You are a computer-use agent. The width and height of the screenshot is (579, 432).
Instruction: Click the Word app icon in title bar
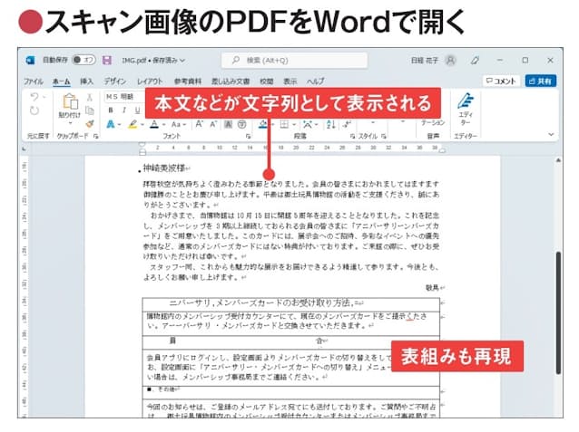click(x=30, y=60)
